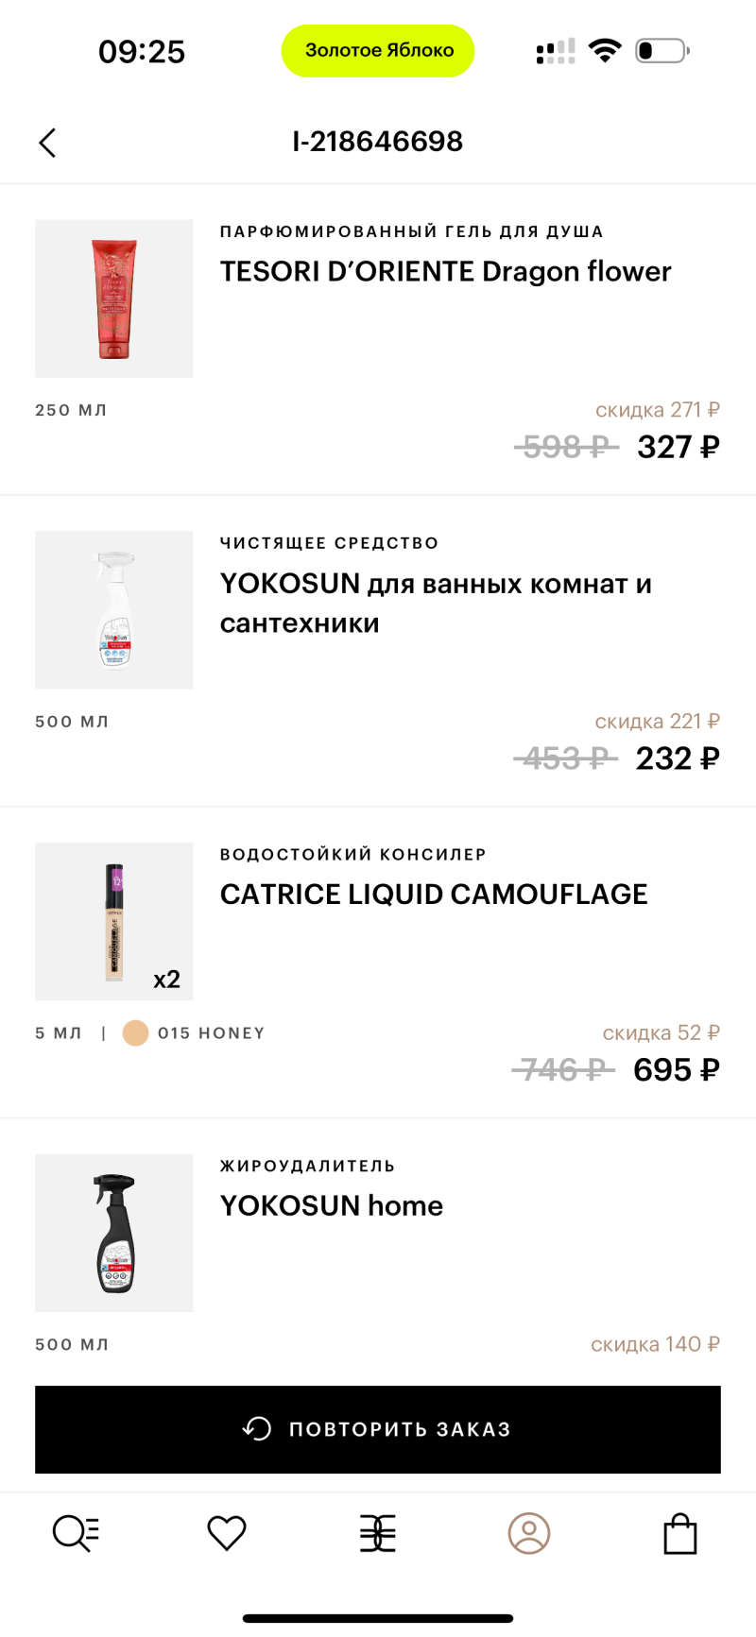Viewport: 756px width, 1637px height.
Task: Open the catalog search tab
Action: [76, 1533]
